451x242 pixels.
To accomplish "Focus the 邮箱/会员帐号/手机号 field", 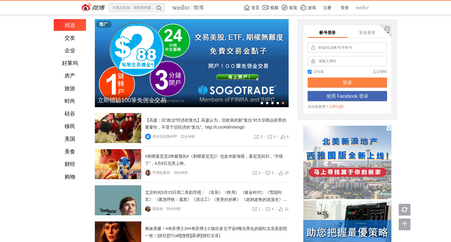I will pos(347,48).
